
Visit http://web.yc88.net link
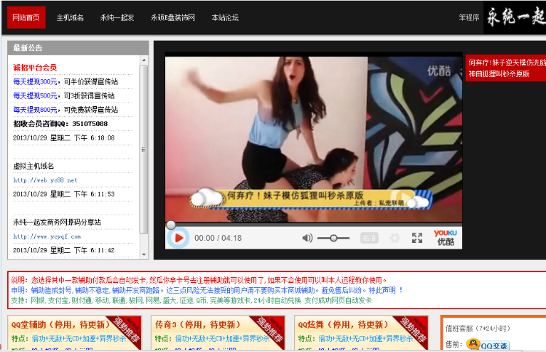(x=45, y=180)
